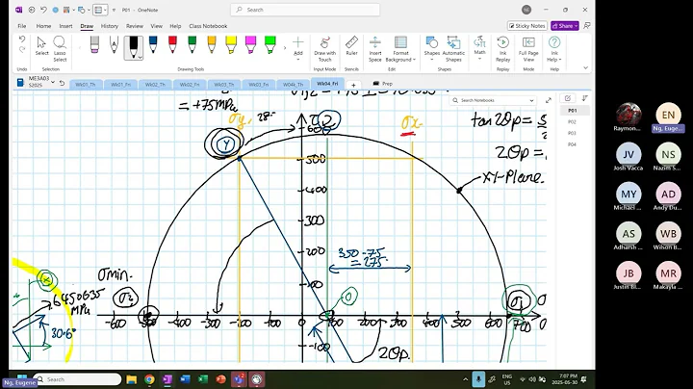Click the notebook back arrow next to ME3A03
Screen dimensions: 693x389
tap(62, 83)
